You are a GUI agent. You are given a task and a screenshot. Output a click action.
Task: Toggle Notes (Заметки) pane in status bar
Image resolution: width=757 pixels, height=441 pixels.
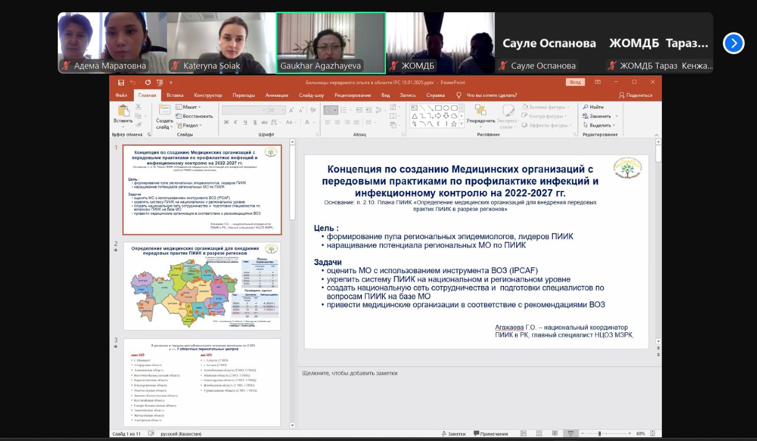453,433
